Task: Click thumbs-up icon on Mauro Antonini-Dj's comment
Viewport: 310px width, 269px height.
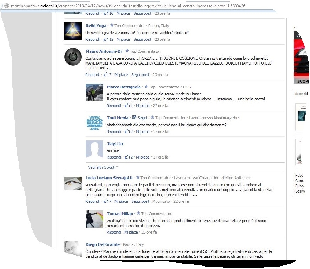Action: 106,75
